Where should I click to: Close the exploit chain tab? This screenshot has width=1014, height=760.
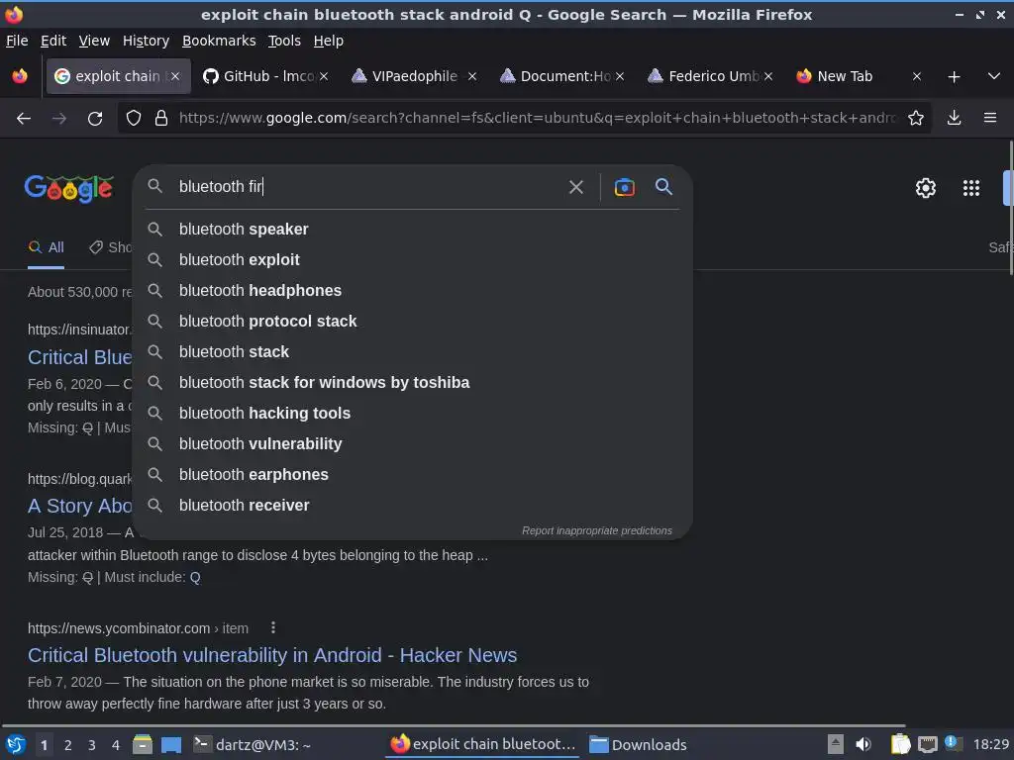175,76
